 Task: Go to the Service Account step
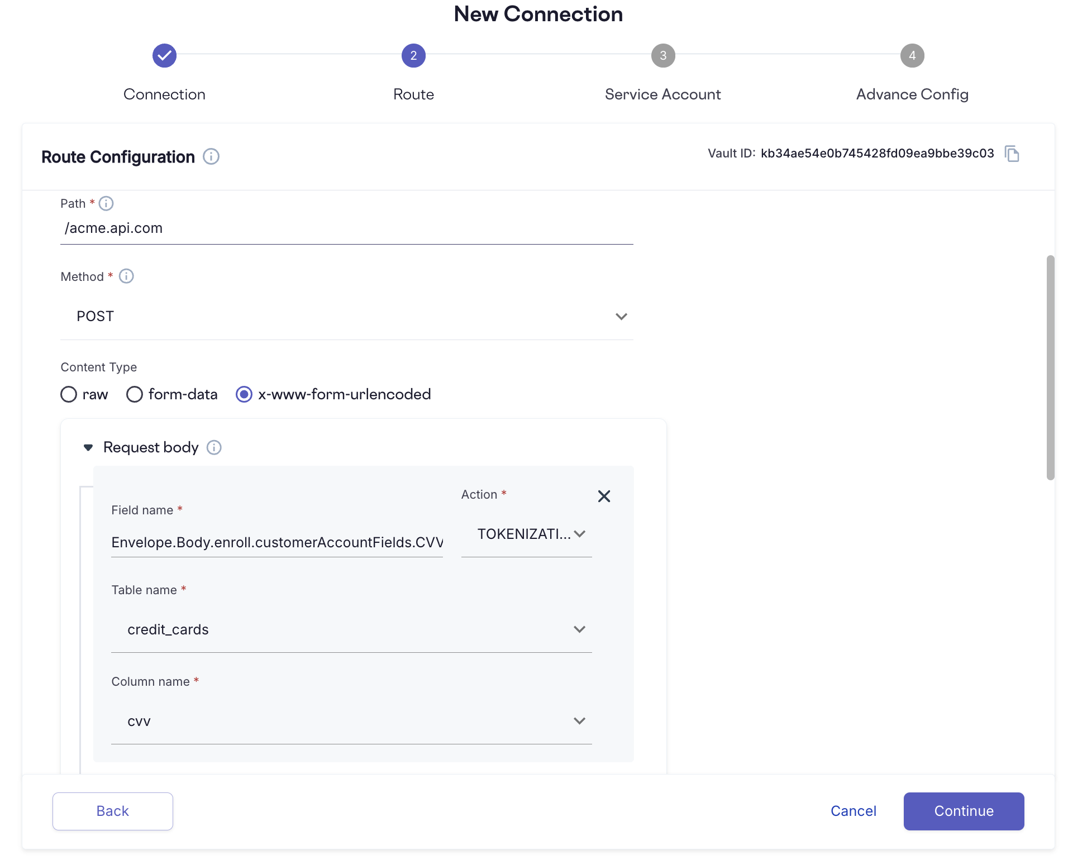(662, 55)
